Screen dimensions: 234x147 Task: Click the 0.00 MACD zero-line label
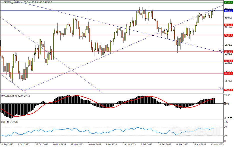coord(227,104)
